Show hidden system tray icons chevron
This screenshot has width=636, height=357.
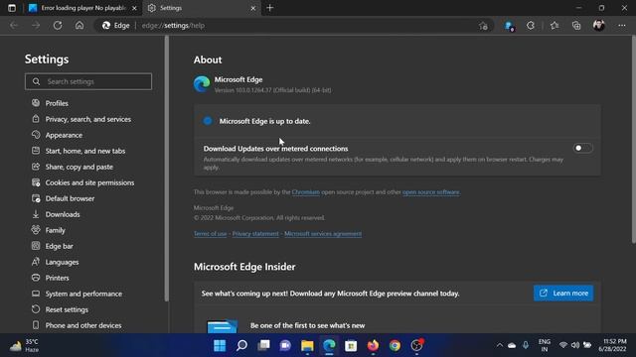(x=500, y=345)
